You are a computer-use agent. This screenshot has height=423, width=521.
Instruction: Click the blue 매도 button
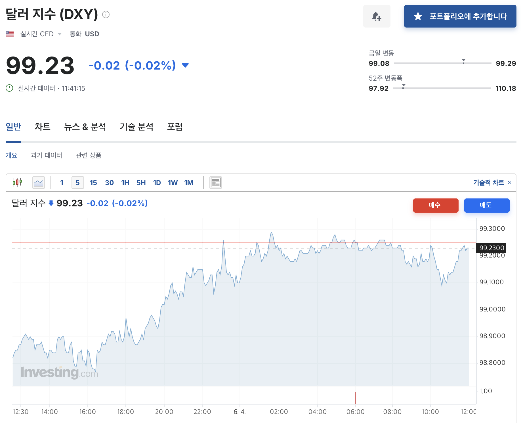tap(487, 205)
